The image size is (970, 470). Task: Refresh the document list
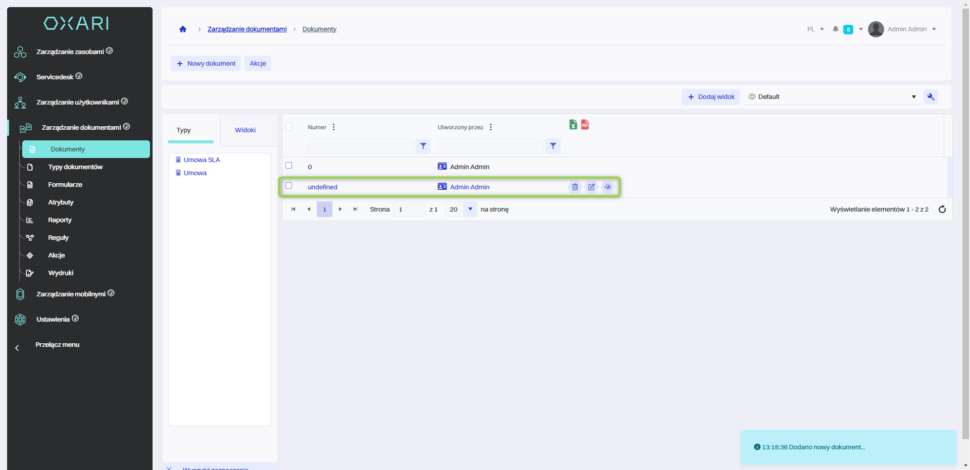tap(942, 210)
